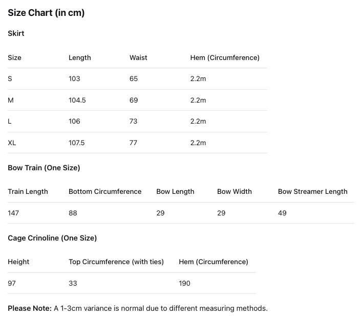Screen dimensions: 362x319
Task: Click the skirt "Hem (Circumference)" column header
Action: point(225,57)
